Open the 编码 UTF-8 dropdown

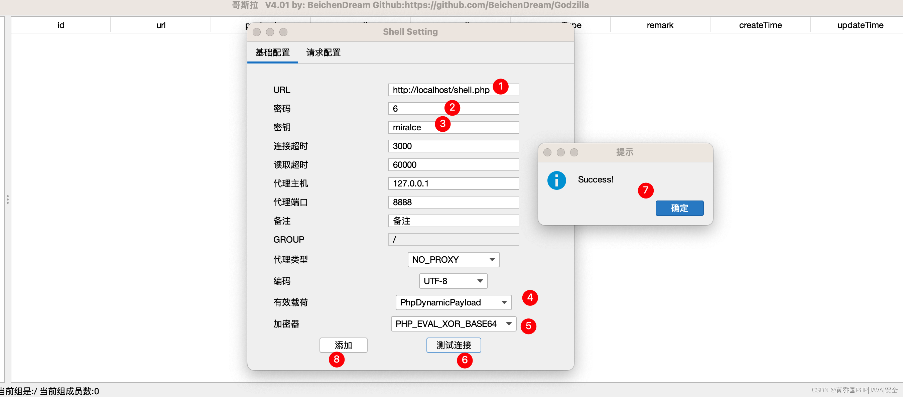453,281
